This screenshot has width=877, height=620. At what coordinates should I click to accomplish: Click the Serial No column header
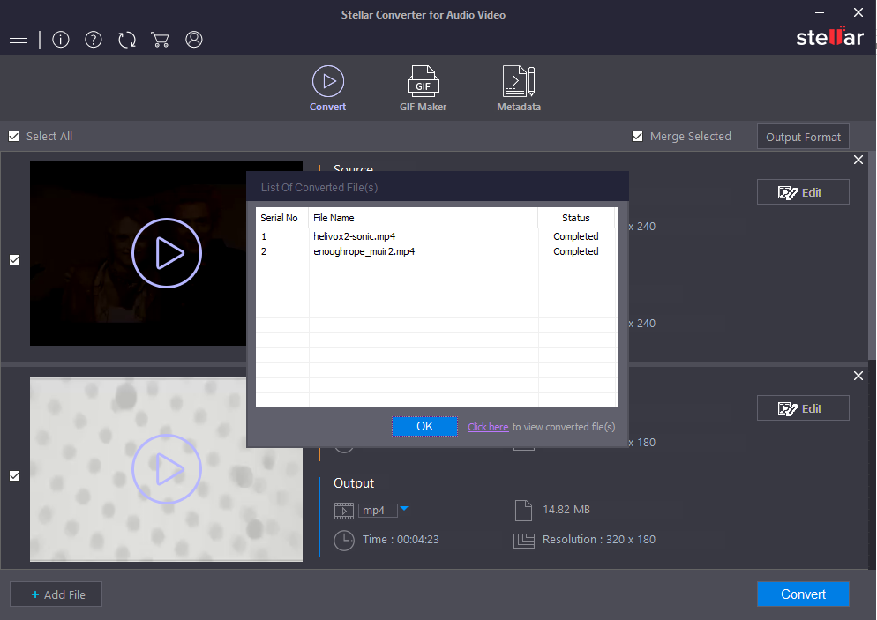(x=282, y=218)
